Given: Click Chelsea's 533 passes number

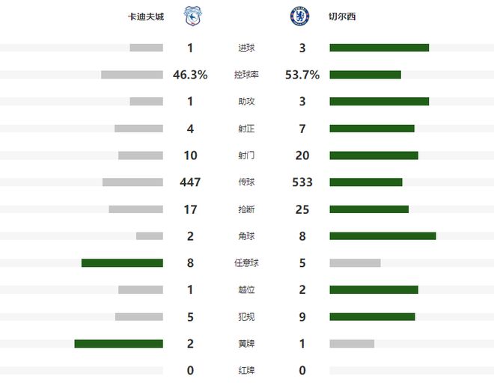Looking at the screenshot, I should click(x=302, y=182).
